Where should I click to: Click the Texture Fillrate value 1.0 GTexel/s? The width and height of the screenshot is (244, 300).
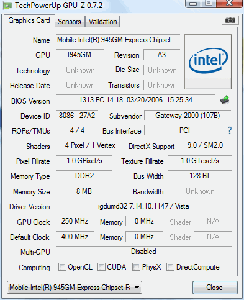(x=200, y=161)
